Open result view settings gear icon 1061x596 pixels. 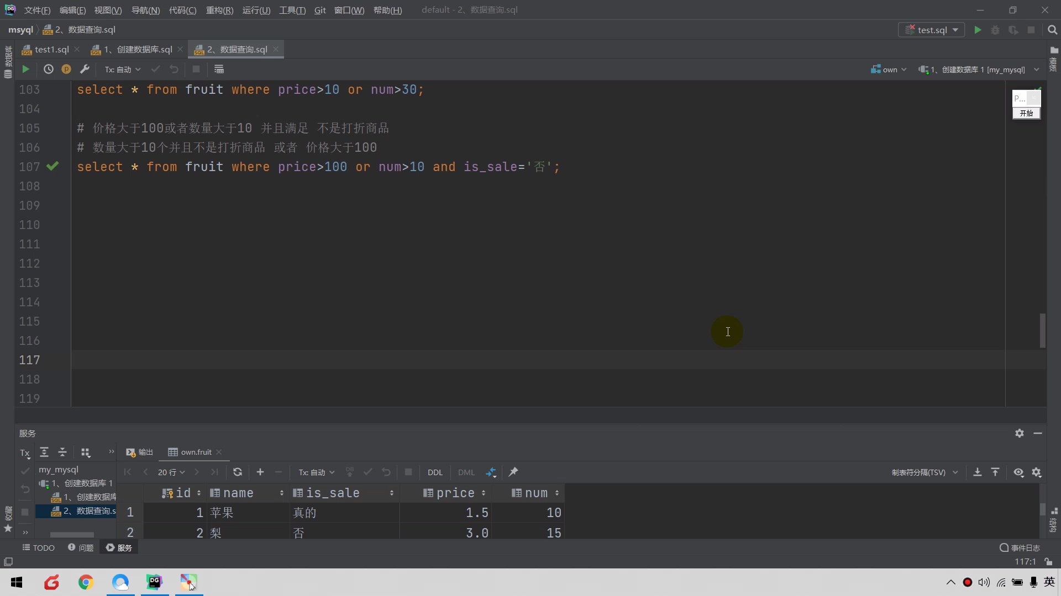click(1038, 472)
